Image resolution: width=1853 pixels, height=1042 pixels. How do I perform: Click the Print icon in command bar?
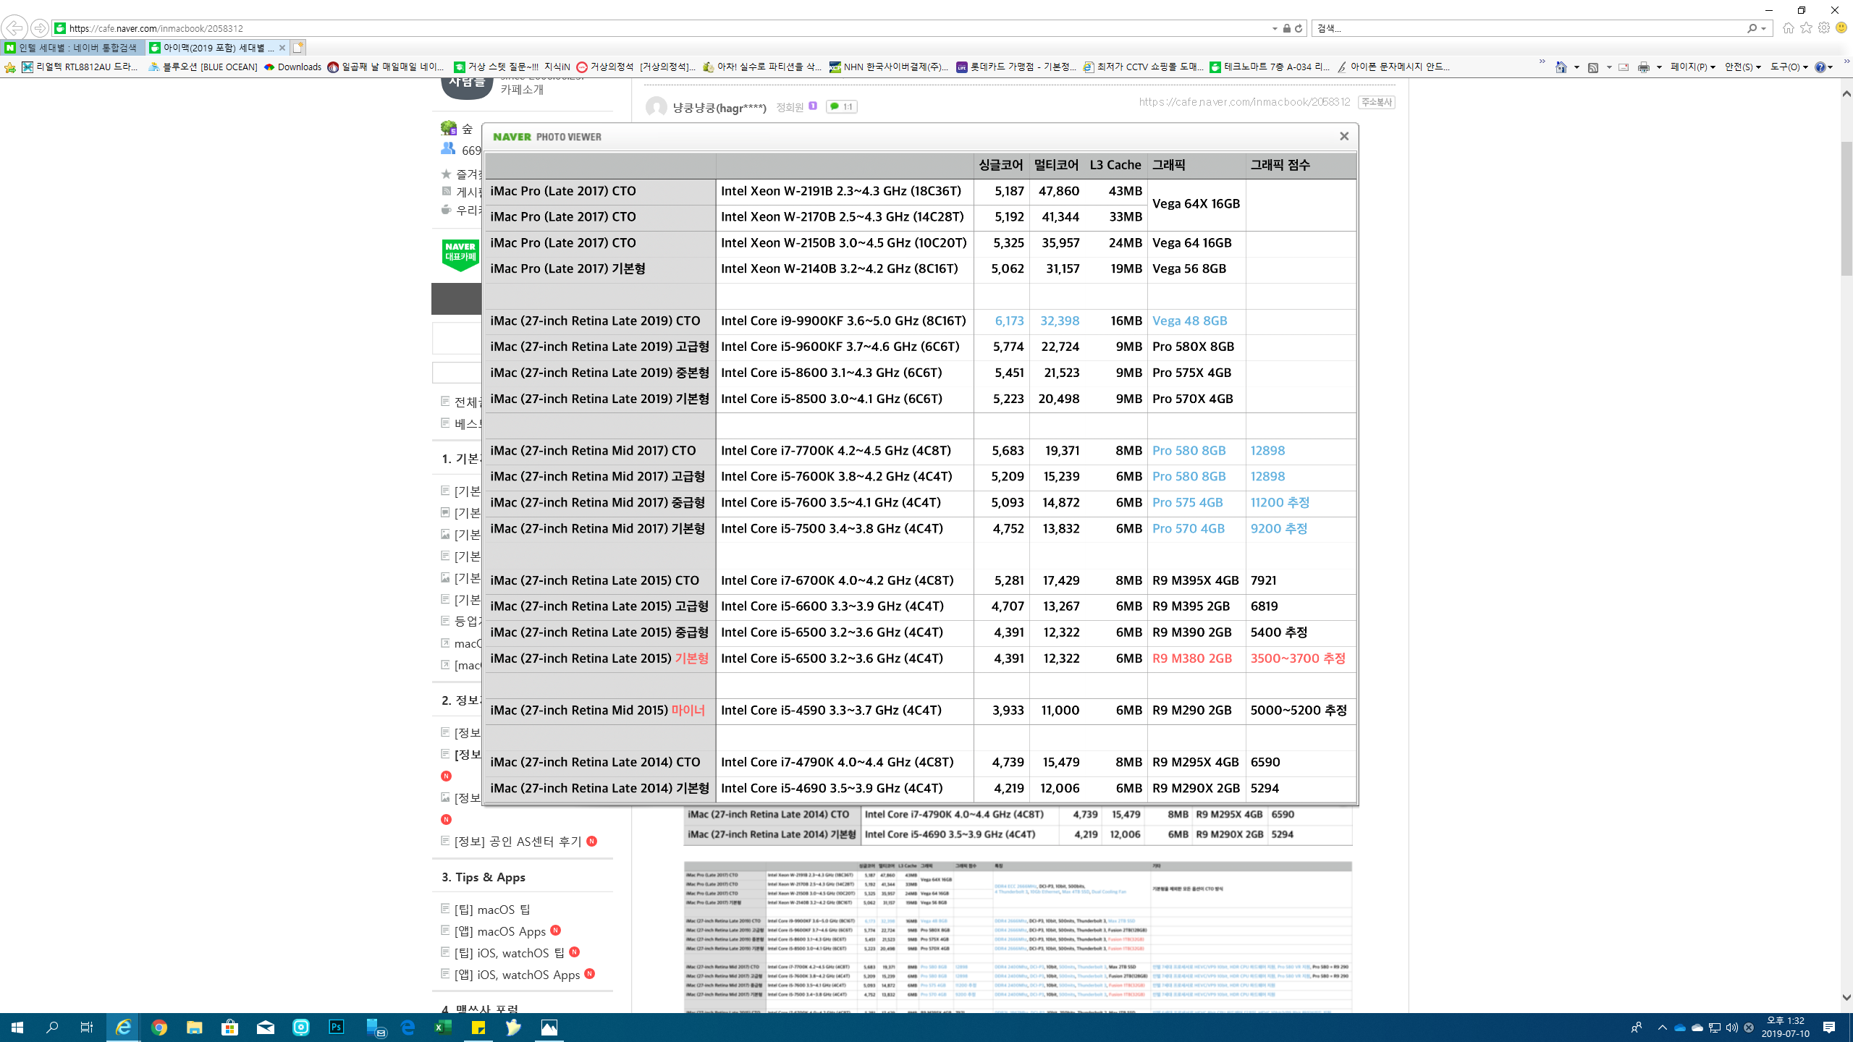pos(1644,67)
